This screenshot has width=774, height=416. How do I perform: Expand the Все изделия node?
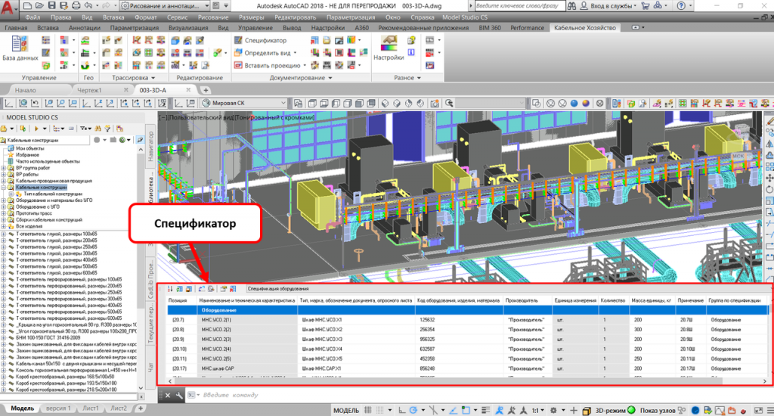[4, 226]
